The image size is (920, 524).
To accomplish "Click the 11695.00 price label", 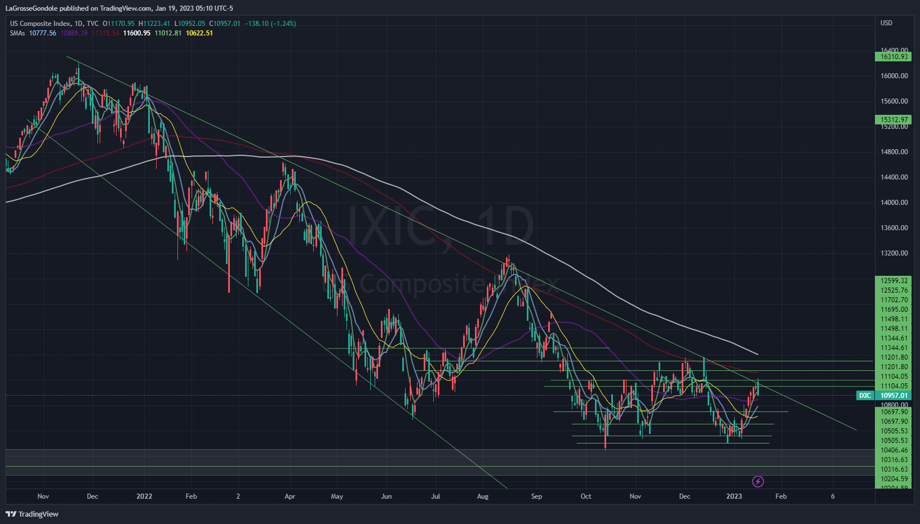I will 894,310.
